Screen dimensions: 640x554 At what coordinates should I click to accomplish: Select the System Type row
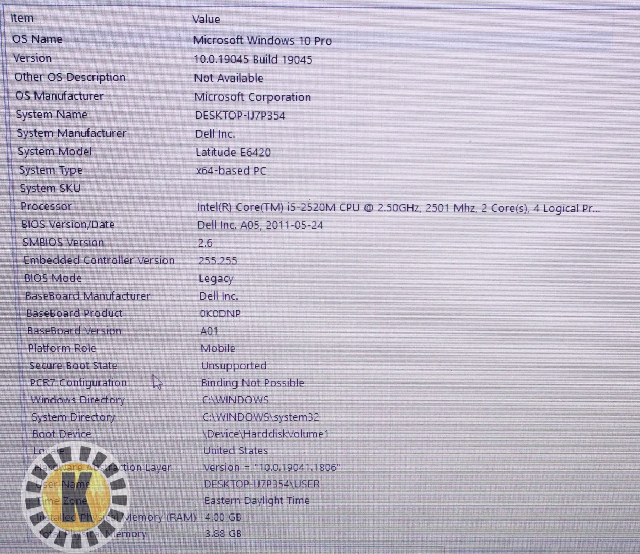(x=50, y=170)
